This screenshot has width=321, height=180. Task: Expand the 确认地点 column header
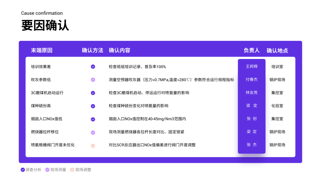click(277, 50)
